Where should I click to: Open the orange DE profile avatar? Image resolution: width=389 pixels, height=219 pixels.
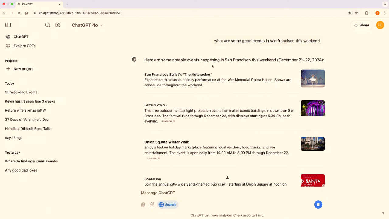click(380, 25)
